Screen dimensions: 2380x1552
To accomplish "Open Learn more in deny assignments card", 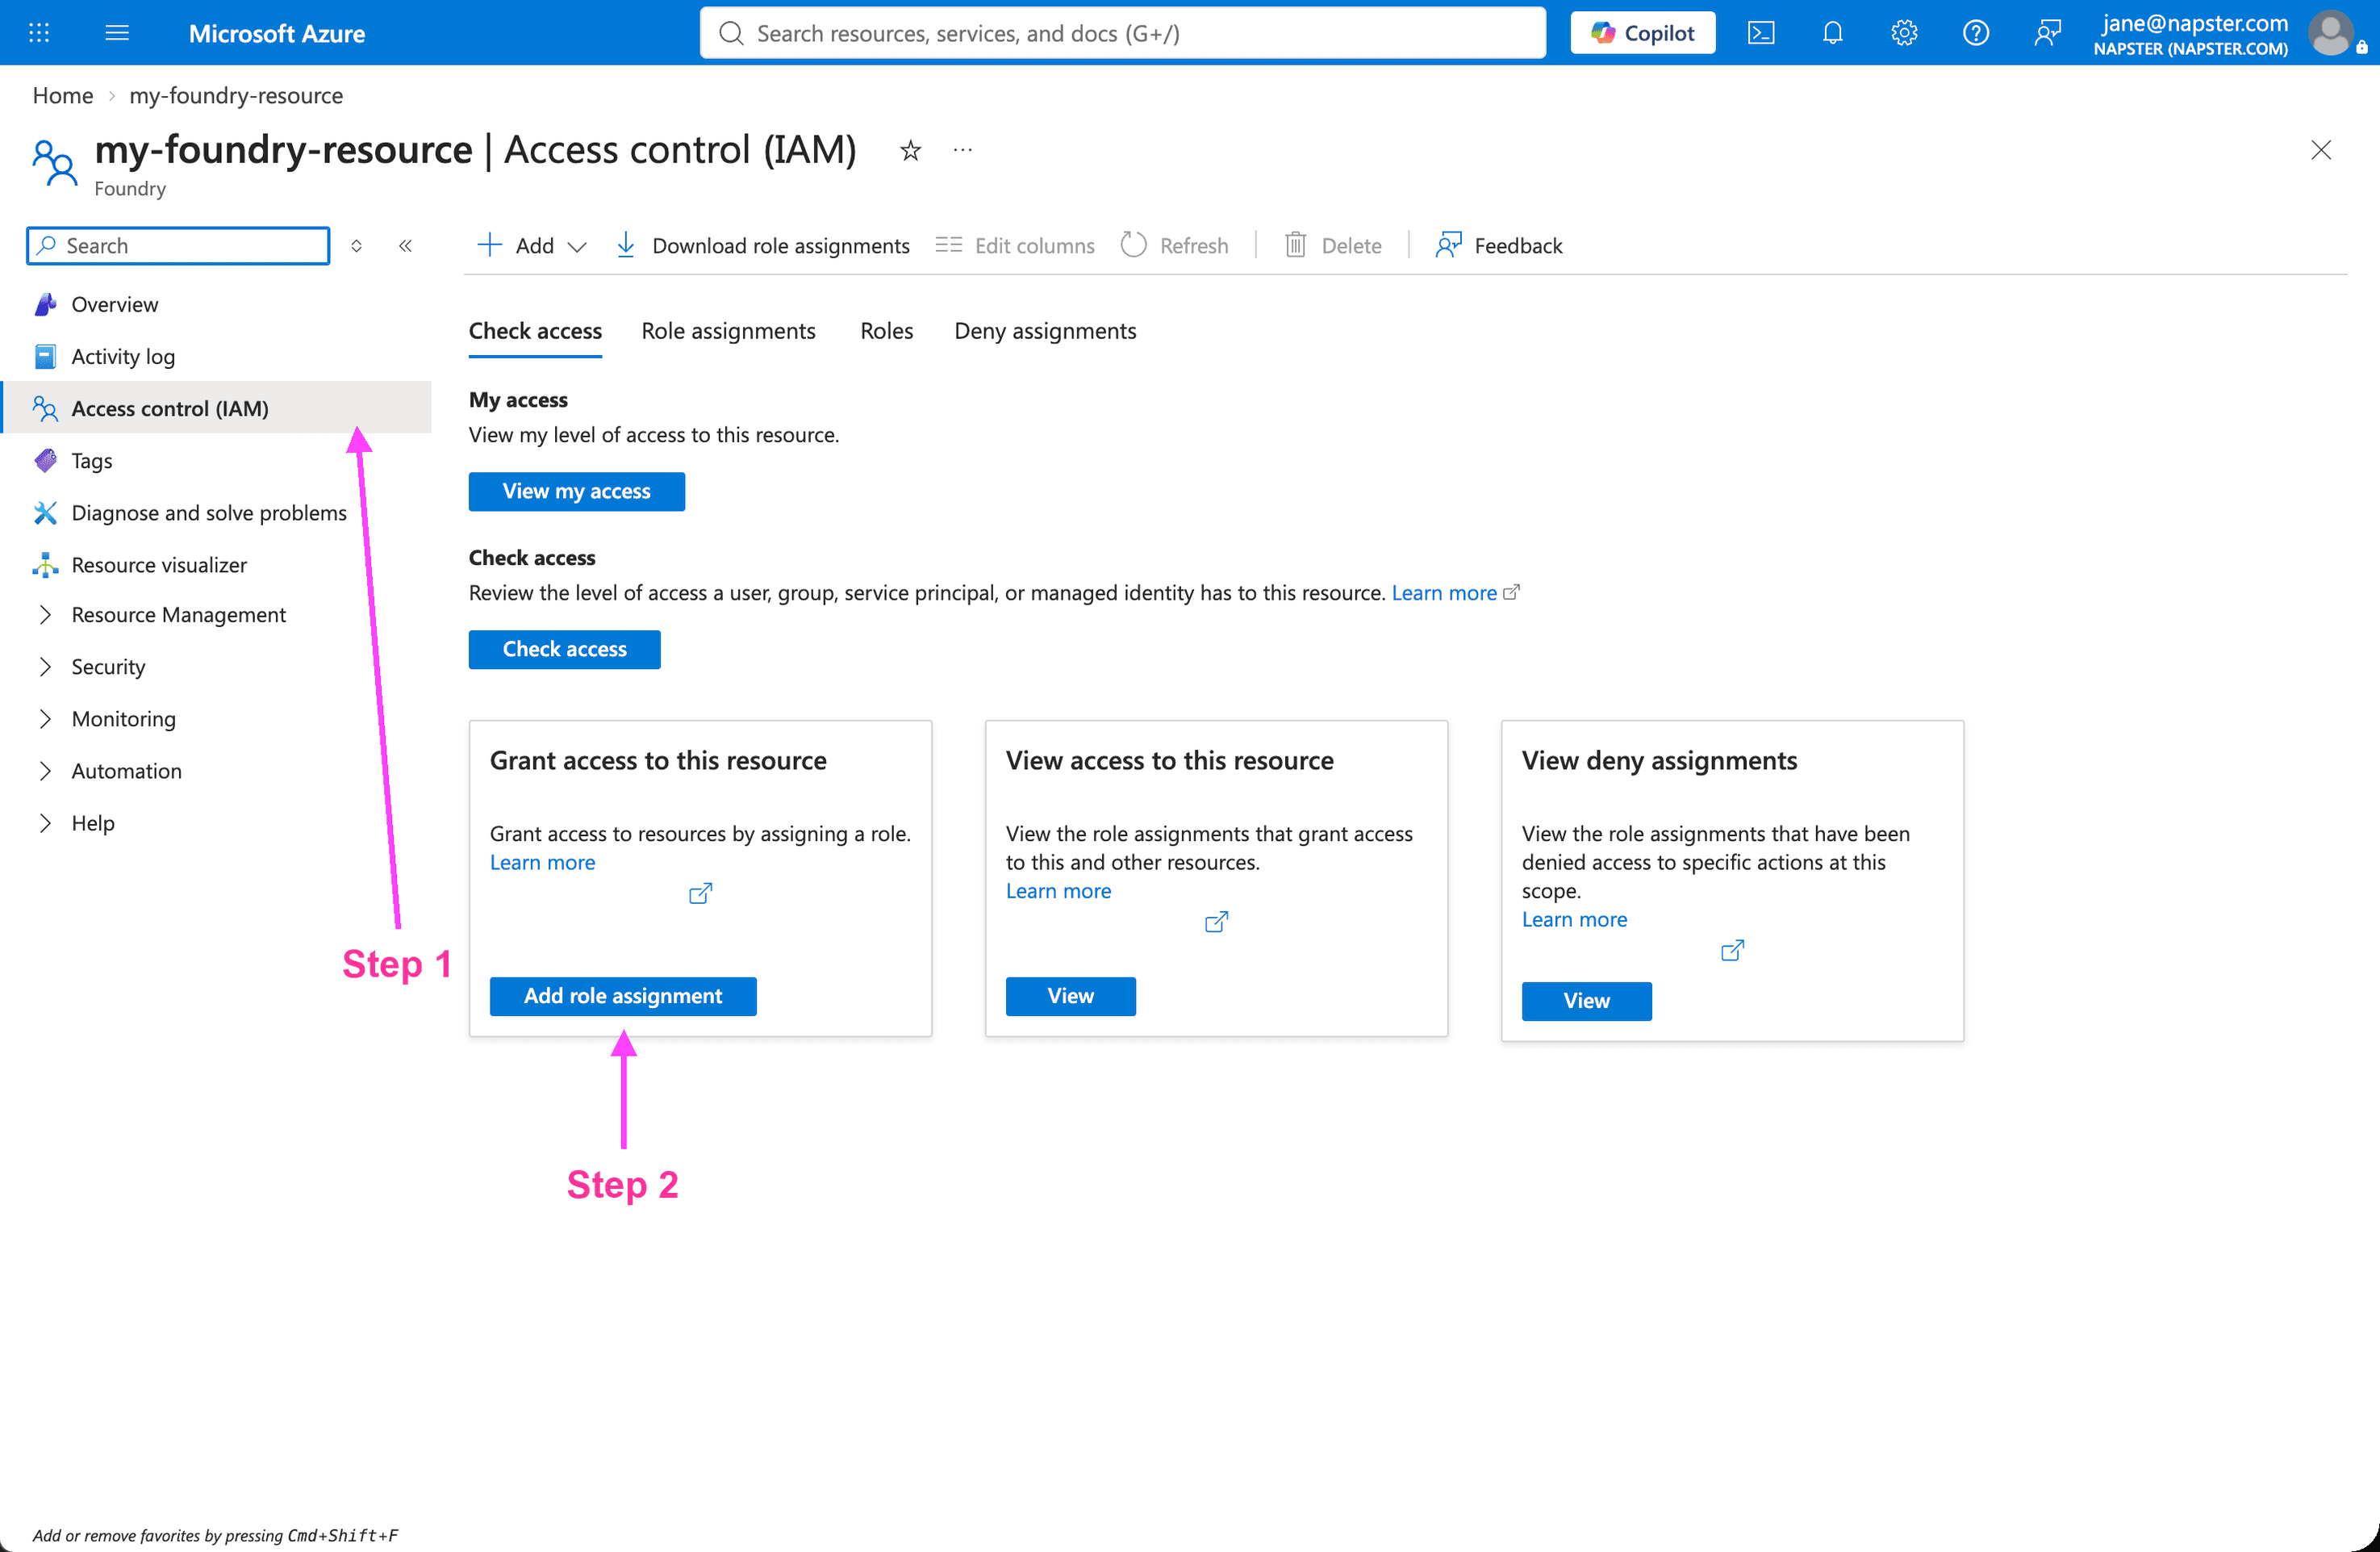I will (x=1574, y=919).
